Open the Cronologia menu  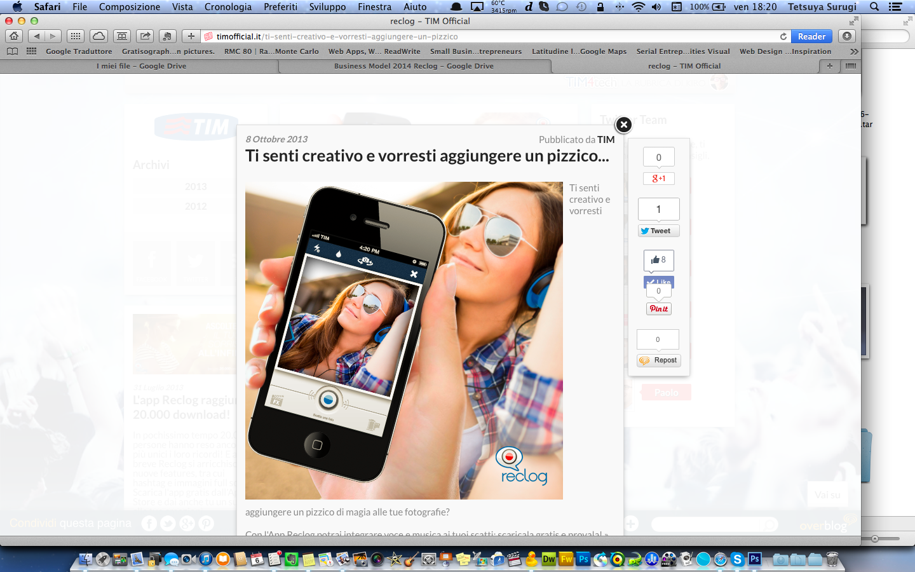[228, 6]
